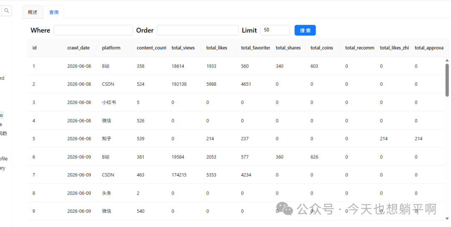
Task: Click the content count 358
Action: click(x=141, y=66)
